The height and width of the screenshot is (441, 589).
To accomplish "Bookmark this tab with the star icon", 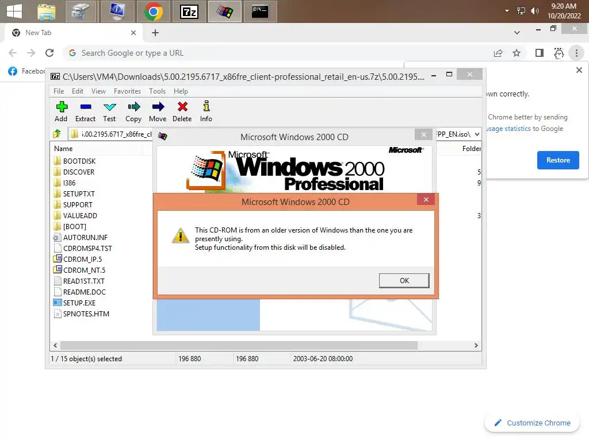I will click(517, 53).
